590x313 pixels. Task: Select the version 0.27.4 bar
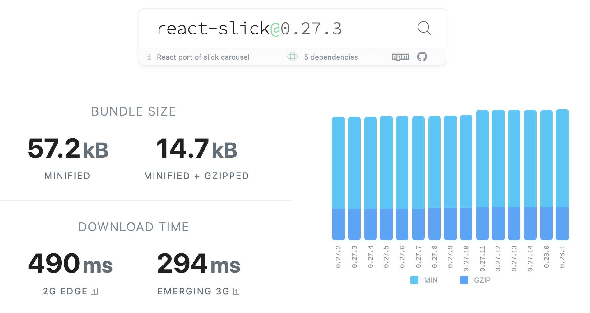(371, 179)
